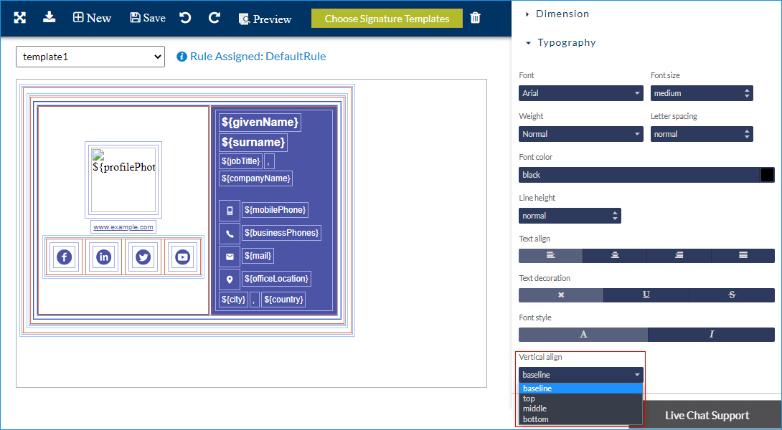The width and height of the screenshot is (782, 430).
Task: Open Live Chat Support
Action: [x=707, y=416]
